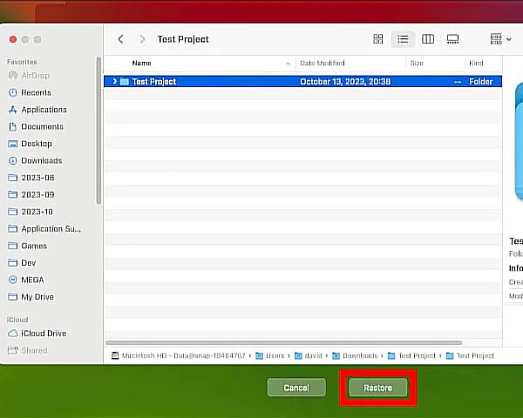The image size is (523, 418).
Task: Click the sort direction arrow in Name column
Action: tap(288, 64)
